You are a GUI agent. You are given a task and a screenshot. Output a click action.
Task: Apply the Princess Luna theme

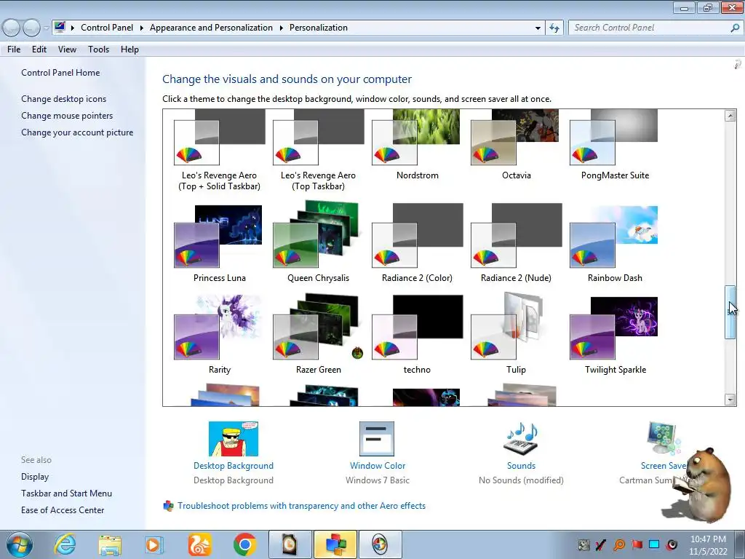[x=219, y=243]
